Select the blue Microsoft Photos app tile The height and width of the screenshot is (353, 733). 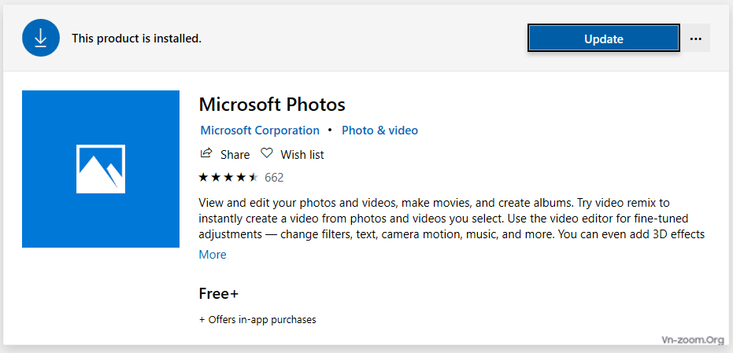[x=101, y=168]
